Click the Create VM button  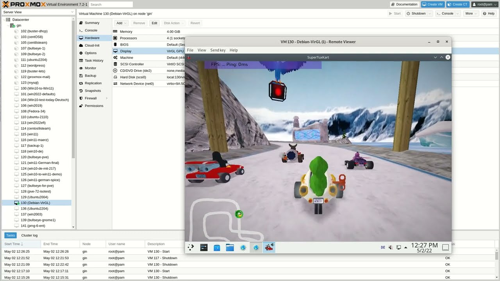click(433, 4)
